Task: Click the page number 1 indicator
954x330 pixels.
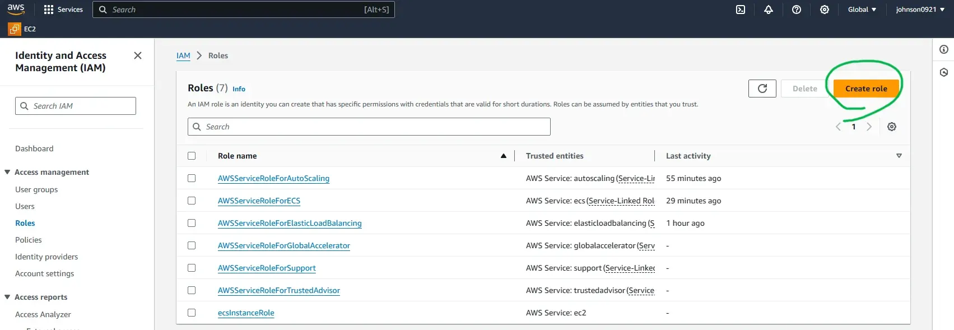Action: (x=854, y=127)
